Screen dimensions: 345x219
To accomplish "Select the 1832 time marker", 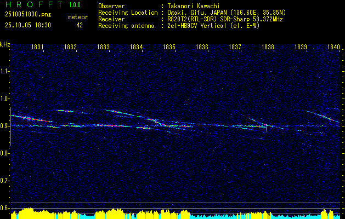I will 70,47.
